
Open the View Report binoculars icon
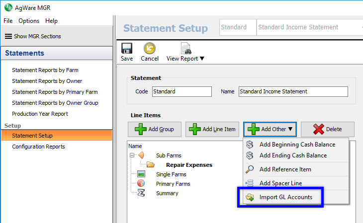tap(186, 49)
